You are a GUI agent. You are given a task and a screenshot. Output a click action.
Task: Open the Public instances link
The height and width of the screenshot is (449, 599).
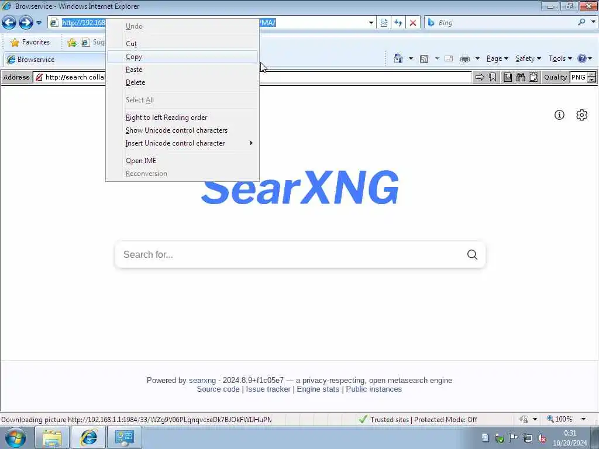374,389
